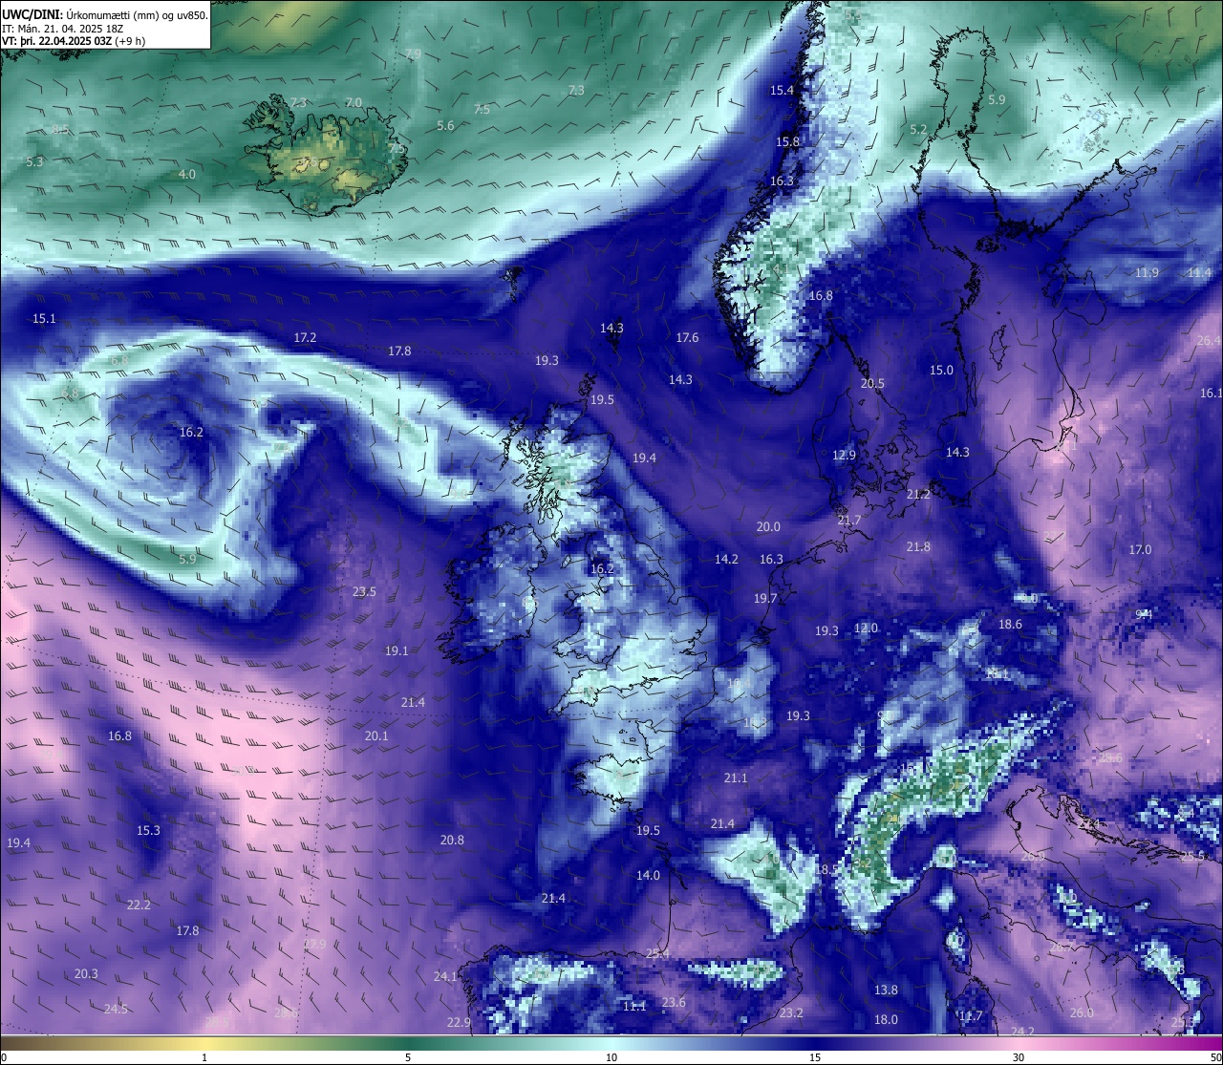Click the 18.0 value on the map
1223x1065 pixels.
coord(886,1020)
